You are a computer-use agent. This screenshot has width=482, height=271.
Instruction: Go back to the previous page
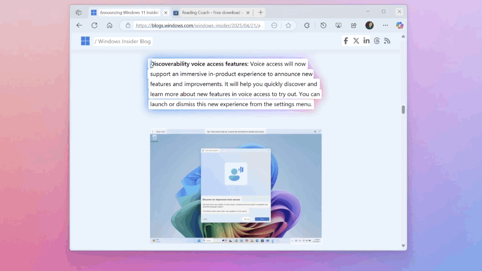coord(79,25)
